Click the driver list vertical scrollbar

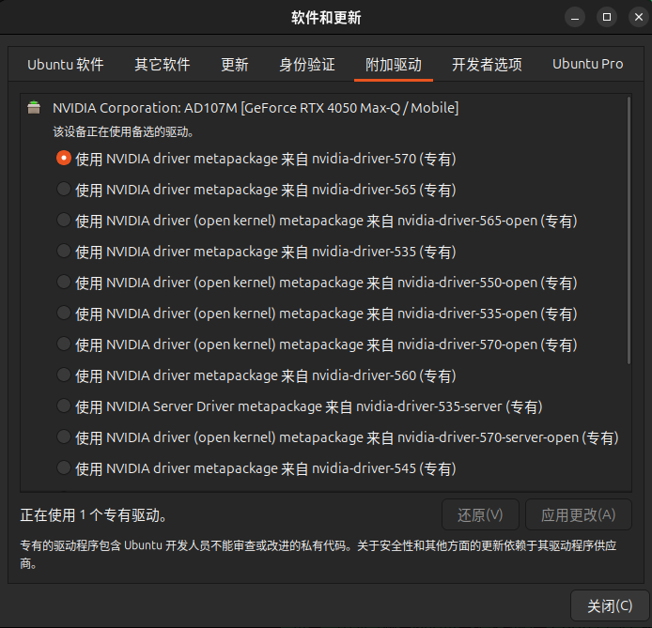tap(629, 231)
